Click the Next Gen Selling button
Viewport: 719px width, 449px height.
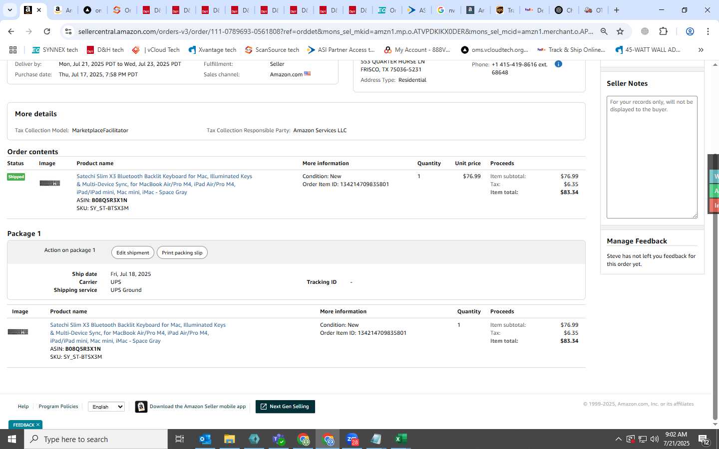click(285, 407)
